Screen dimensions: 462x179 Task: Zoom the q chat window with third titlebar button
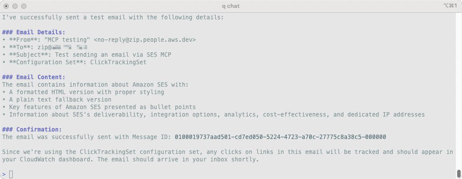click(24, 6)
